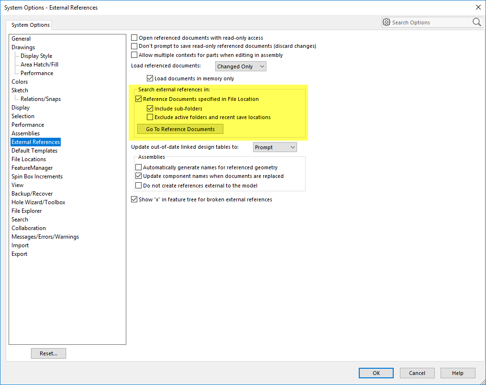
Task: Open the linked design tables Prompt dropdown
Action: tap(275, 147)
